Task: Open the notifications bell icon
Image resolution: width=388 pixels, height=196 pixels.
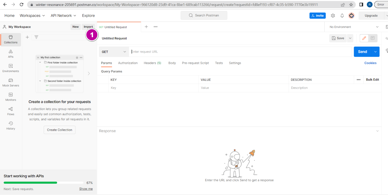Action: [342, 16]
